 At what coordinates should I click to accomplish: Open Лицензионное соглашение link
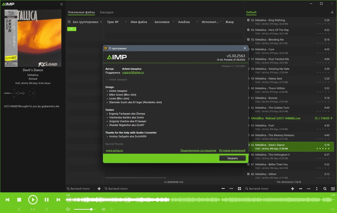[x=198, y=151]
